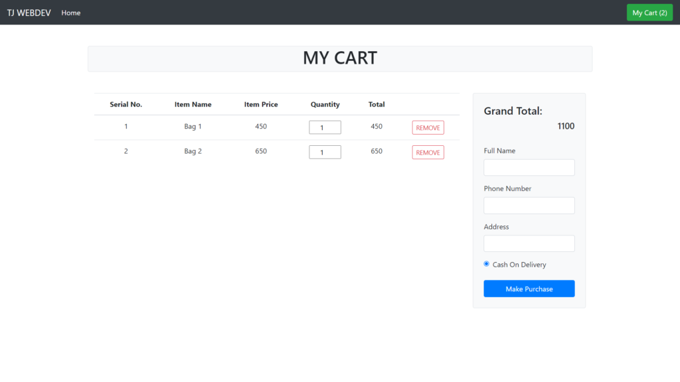This screenshot has width=680, height=382.
Task: Click the TJ WEBDEV brand link
Action: pyautogui.click(x=29, y=13)
